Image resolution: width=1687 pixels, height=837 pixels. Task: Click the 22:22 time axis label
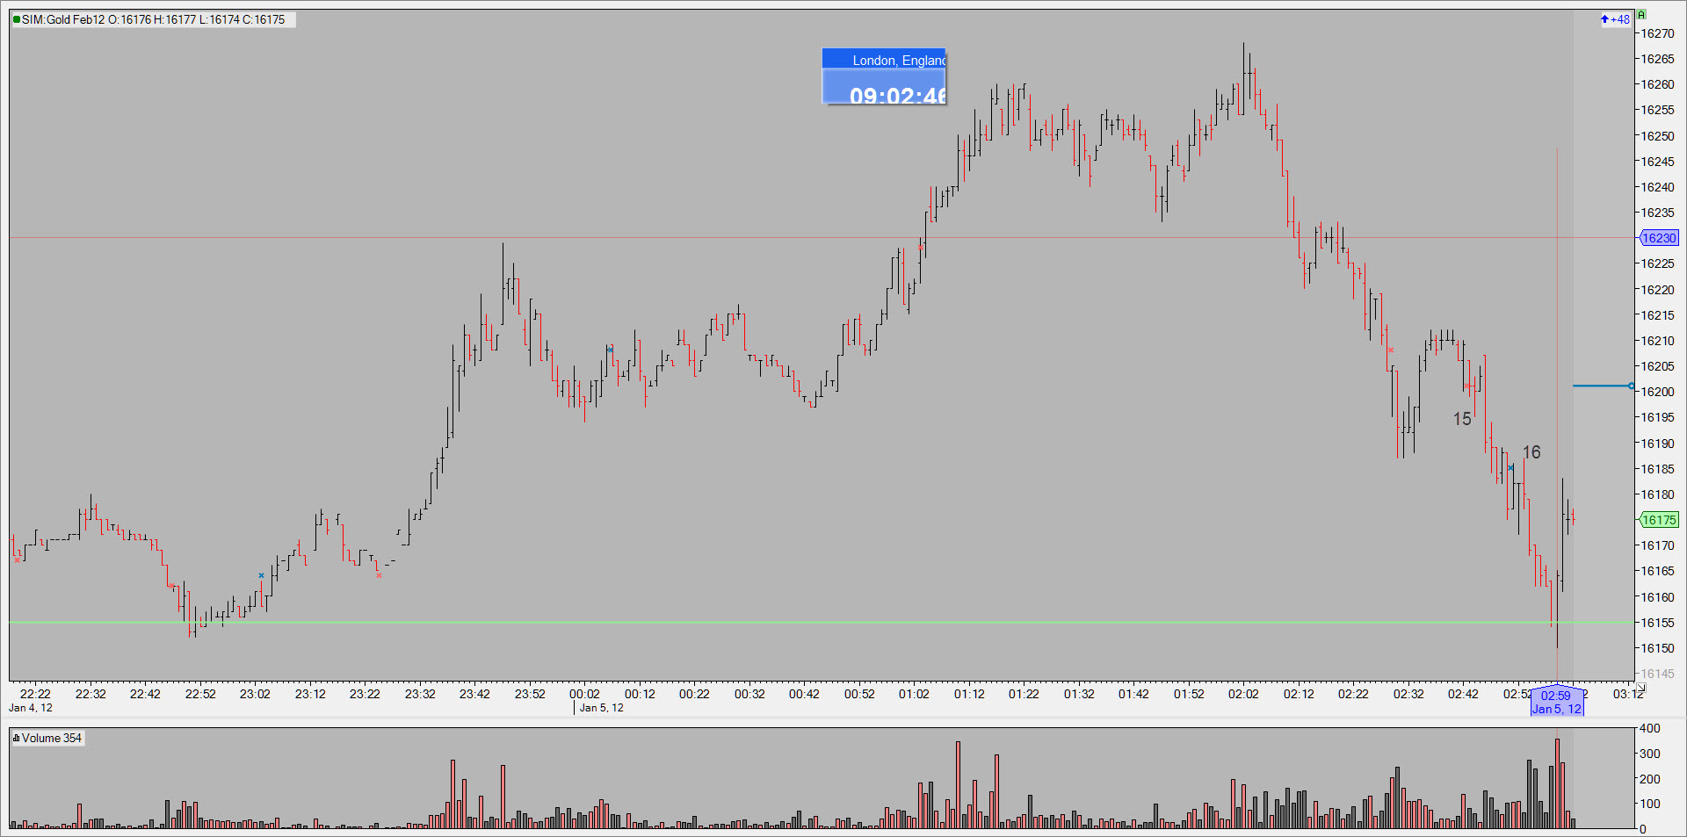tap(35, 694)
